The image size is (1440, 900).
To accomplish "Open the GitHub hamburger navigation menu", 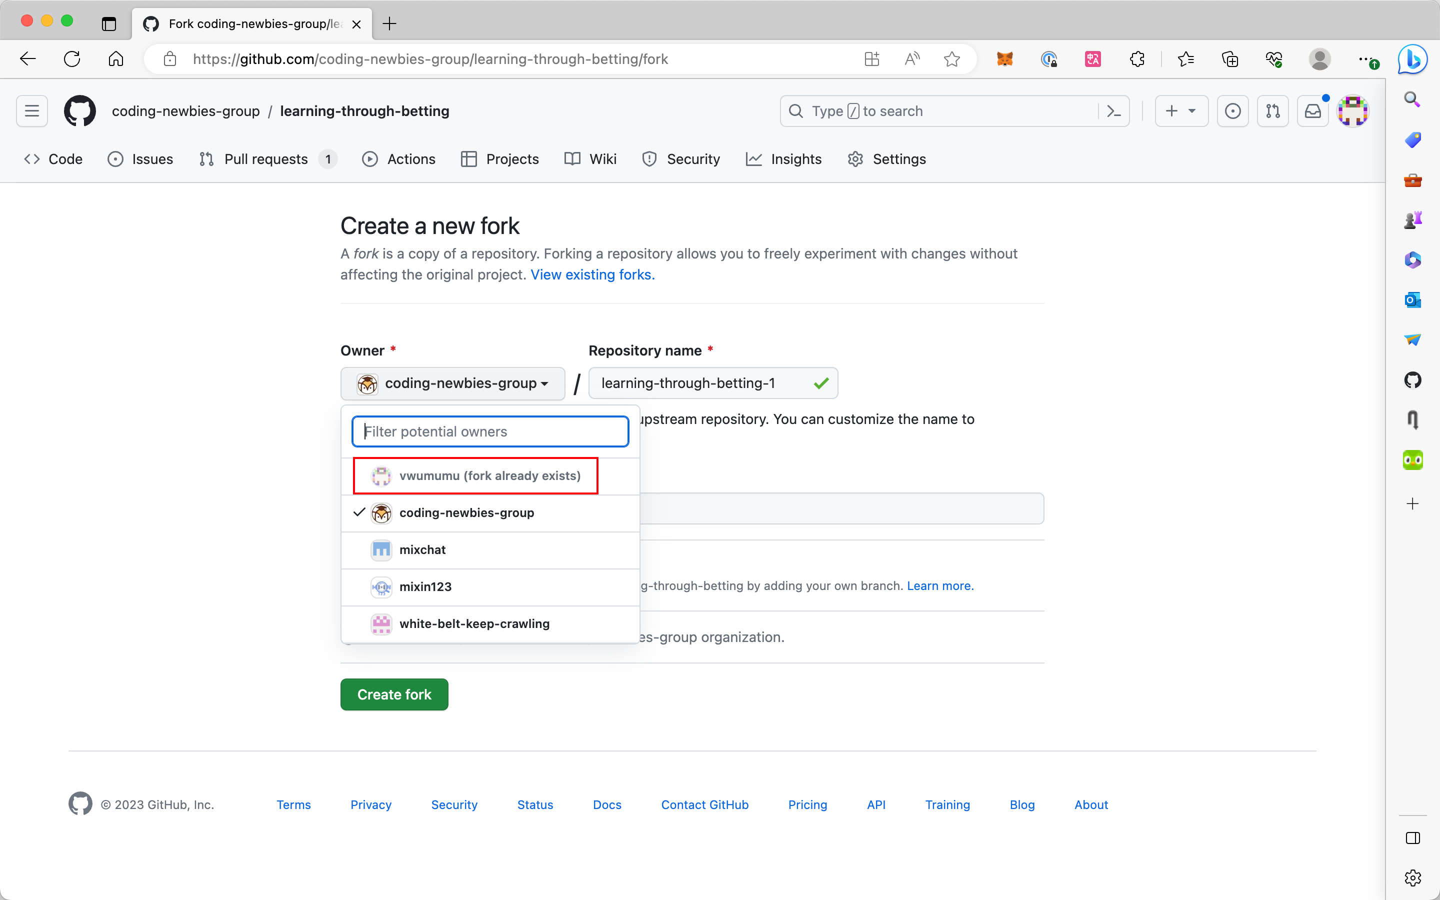I will (31, 110).
